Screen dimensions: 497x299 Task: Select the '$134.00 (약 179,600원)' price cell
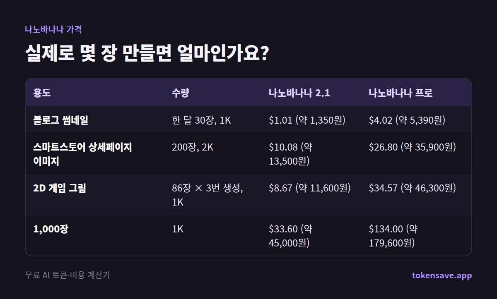pos(393,236)
